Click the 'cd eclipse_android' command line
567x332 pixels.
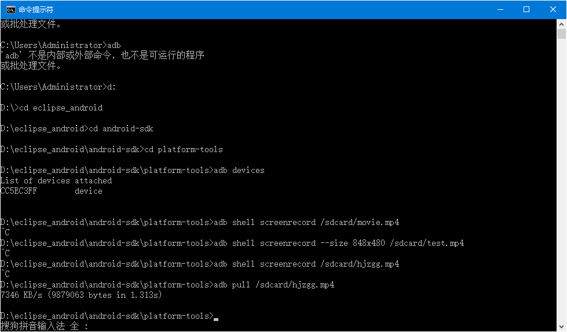point(52,108)
